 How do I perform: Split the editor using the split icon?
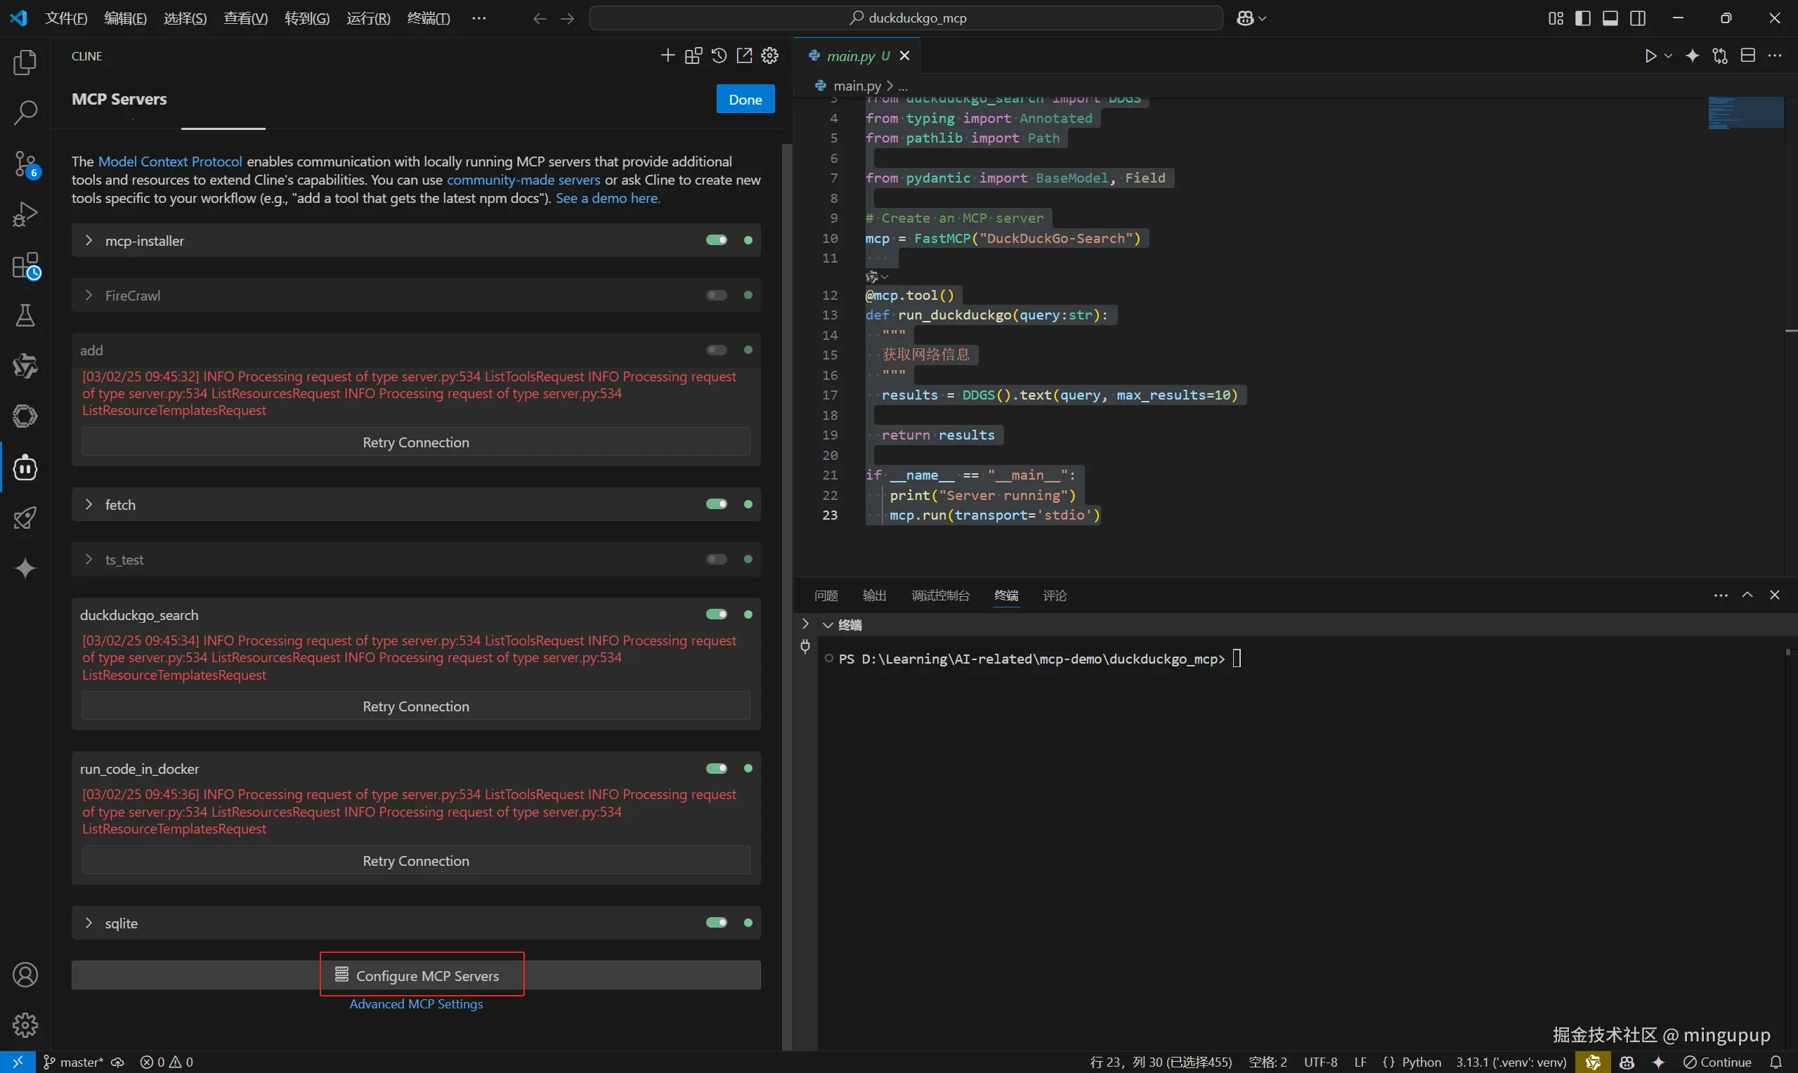(1748, 55)
